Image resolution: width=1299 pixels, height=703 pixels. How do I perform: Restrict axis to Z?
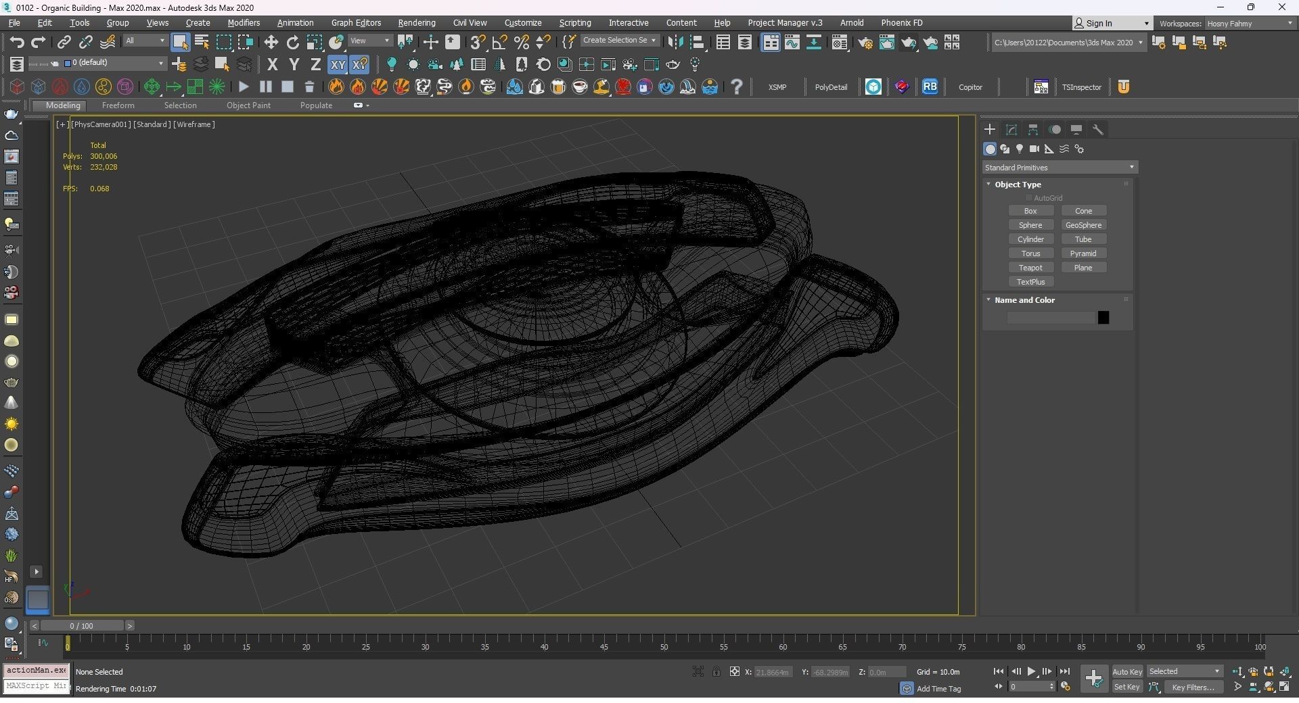pos(315,65)
